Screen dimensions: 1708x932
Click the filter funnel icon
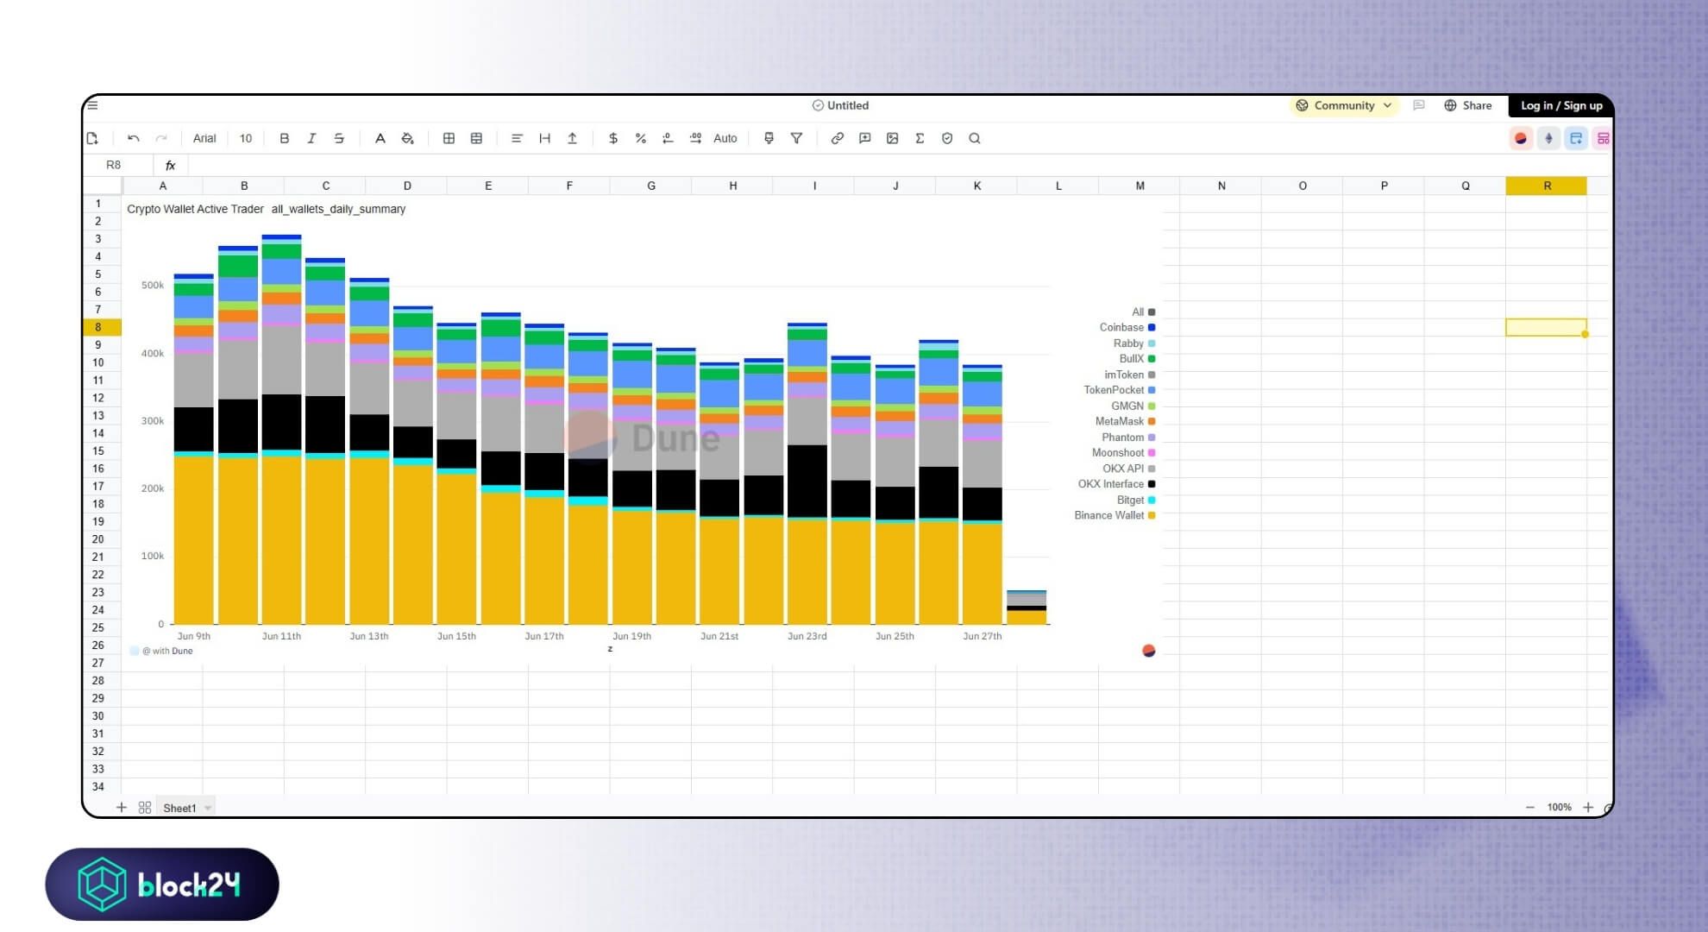click(x=796, y=138)
